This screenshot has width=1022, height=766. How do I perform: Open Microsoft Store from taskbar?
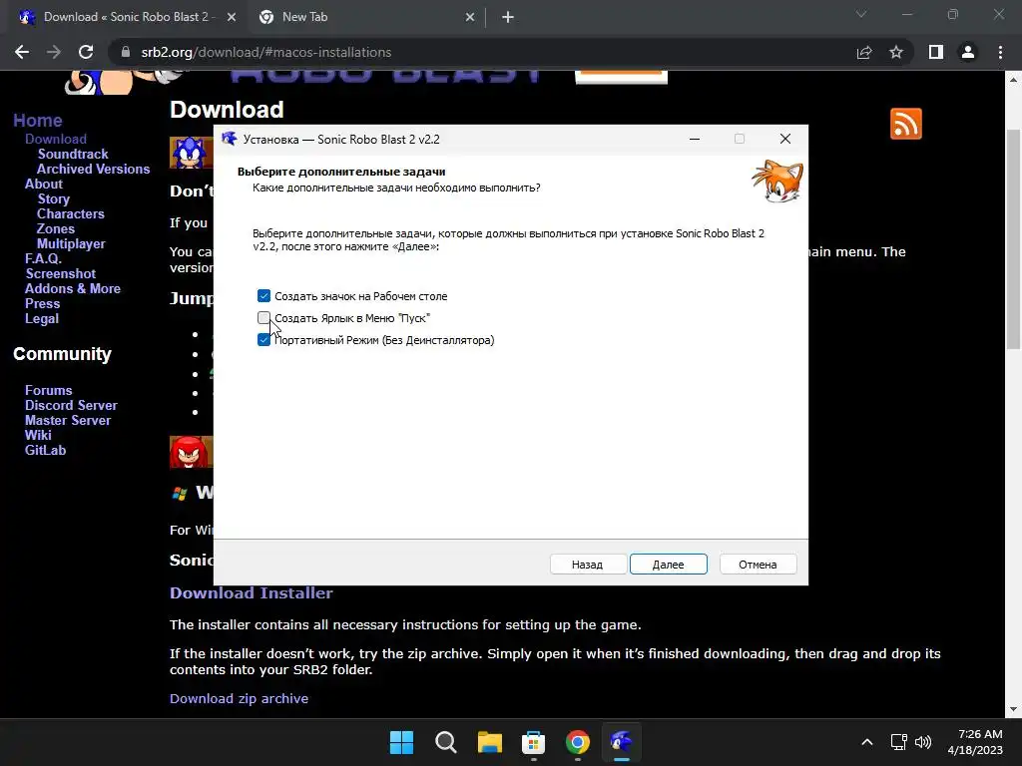pyautogui.click(x=533, y=742)
